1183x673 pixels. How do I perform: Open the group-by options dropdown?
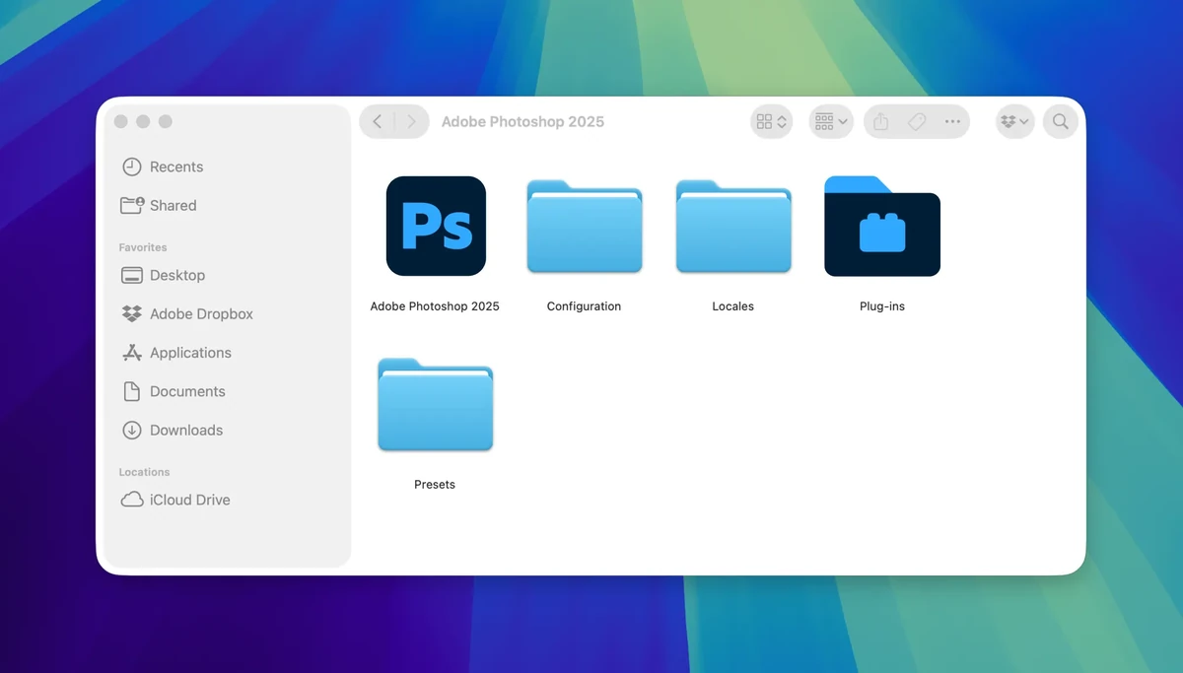(831, 121)
